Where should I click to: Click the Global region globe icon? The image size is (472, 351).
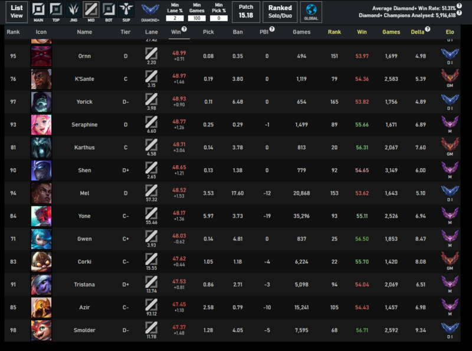311,11
